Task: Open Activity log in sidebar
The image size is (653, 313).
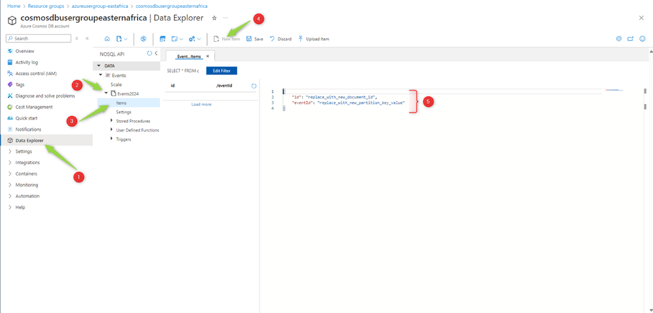Action: (x=27, y=63)
